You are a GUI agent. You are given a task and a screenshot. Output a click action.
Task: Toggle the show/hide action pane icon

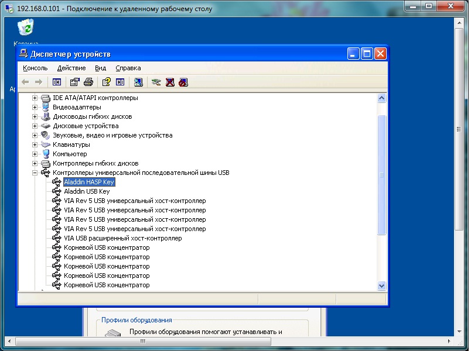pos(120,82)
